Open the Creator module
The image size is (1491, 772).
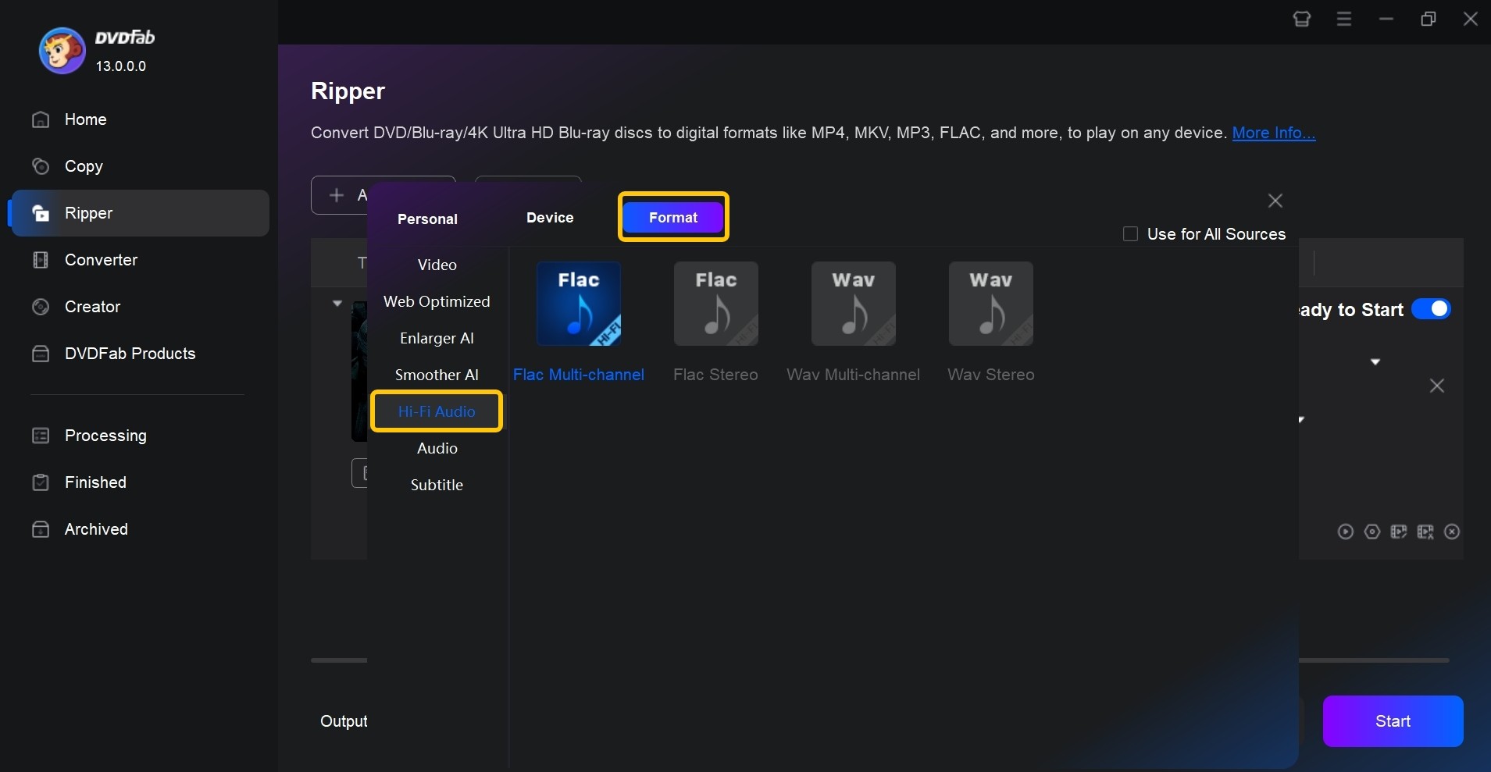[92, 307]
